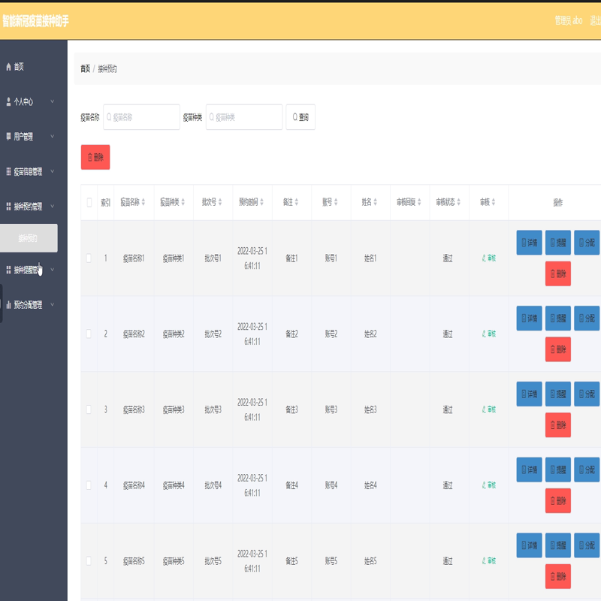Click 退出 to log out
Image resolution: width=601 pixels, height=601 pixels.
tap(595, 20)
